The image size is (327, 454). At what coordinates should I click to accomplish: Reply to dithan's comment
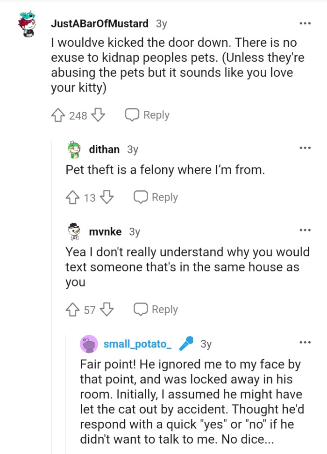point(156,197)
